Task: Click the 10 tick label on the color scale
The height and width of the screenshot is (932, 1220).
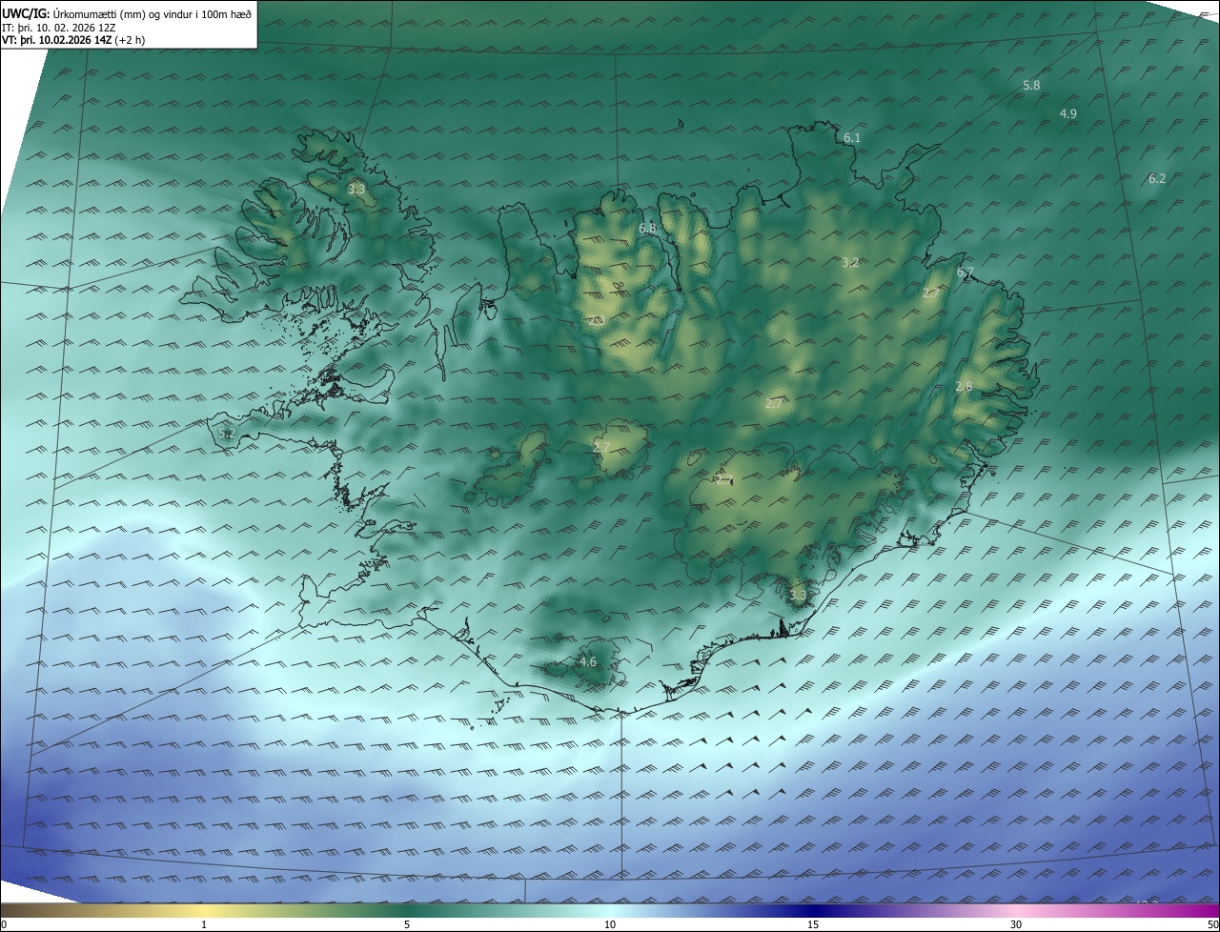Action: coord(610,924)
